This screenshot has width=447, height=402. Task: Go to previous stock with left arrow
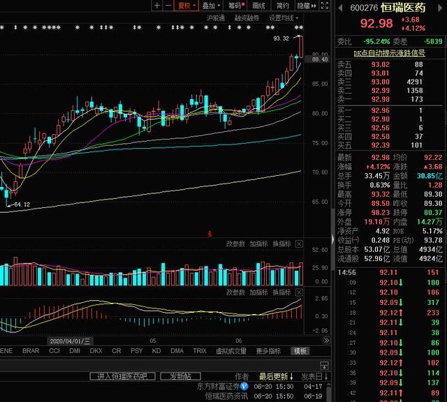pyautogui.click(x=340, y=8)
